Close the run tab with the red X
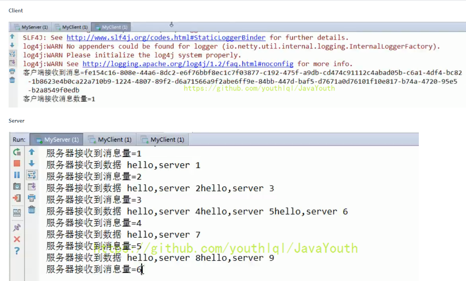466x281 pixels. click(x=17, y=239)
